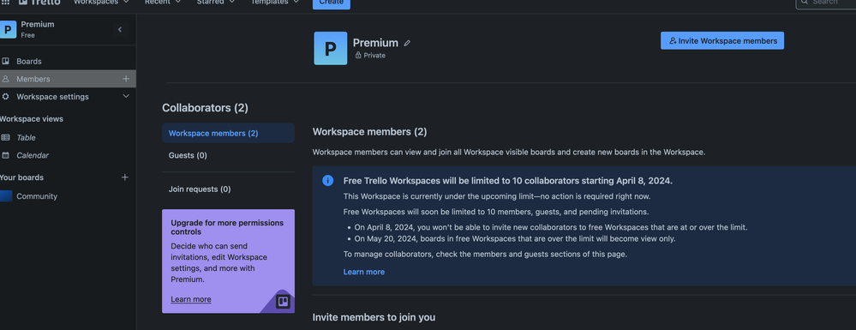Click the plus icon beside Members

(126, 79)
